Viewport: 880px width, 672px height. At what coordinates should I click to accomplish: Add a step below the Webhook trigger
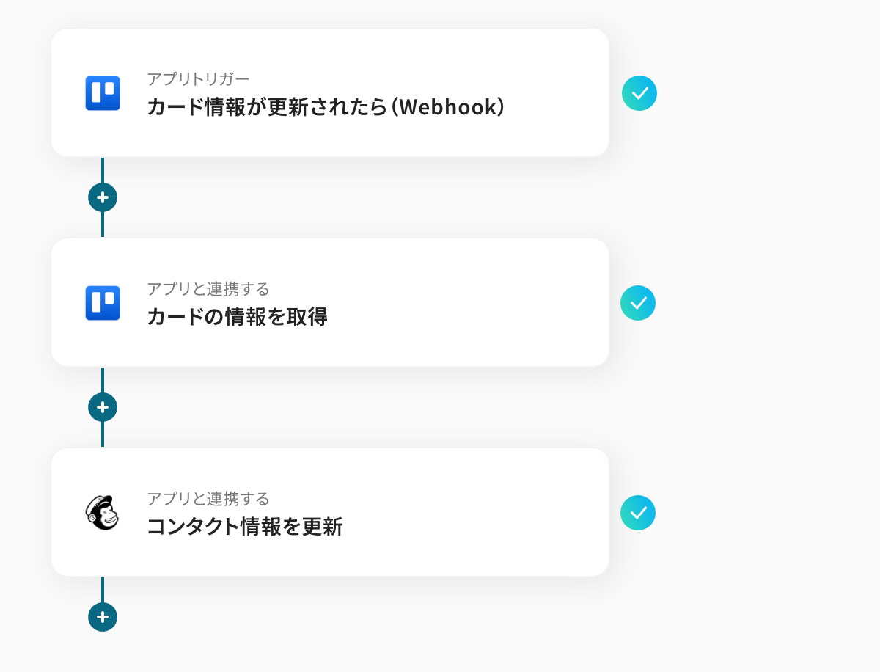click(x=103, y=197)
